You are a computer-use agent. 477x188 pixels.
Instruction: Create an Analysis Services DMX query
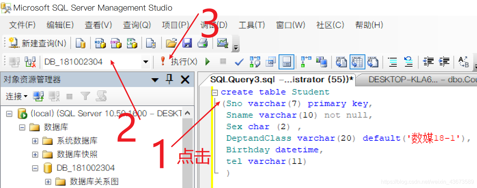click(116, 43)
